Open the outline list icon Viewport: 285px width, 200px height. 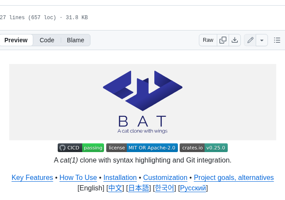point(277,40)
